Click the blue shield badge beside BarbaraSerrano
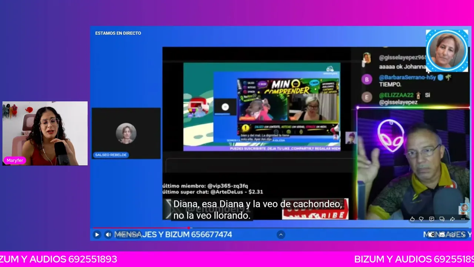474x267 pixels. tap(440, 78)
